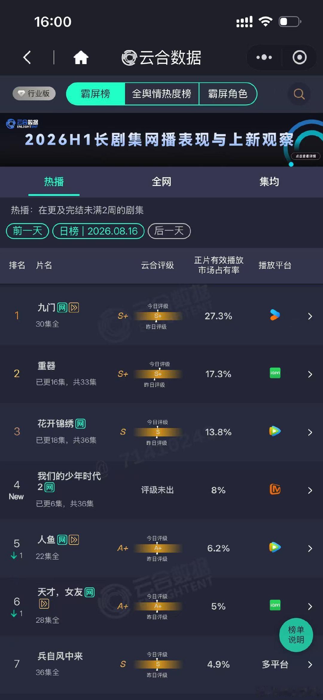The image size is (323, 700).
Task: Expand 九门 details with right chevron
Action: point(310,316)
